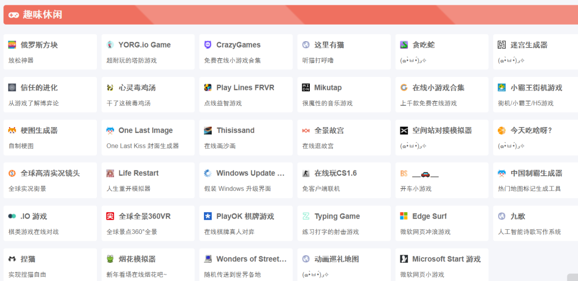Click the fox icon for 梗图生成器

click(x=12, y=130)
